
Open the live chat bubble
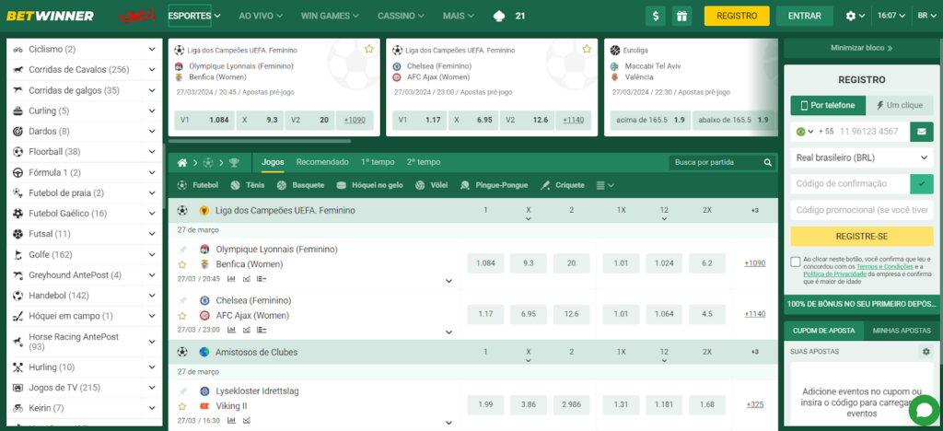(925, 411)
